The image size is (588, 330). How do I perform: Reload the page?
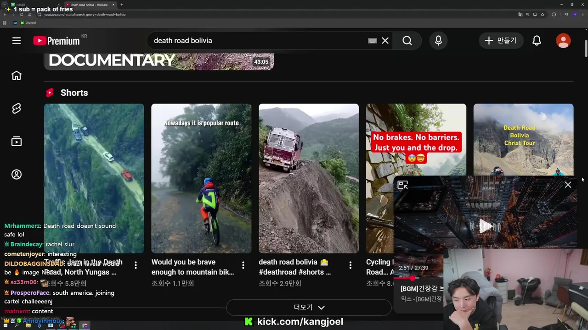[22, 14]
